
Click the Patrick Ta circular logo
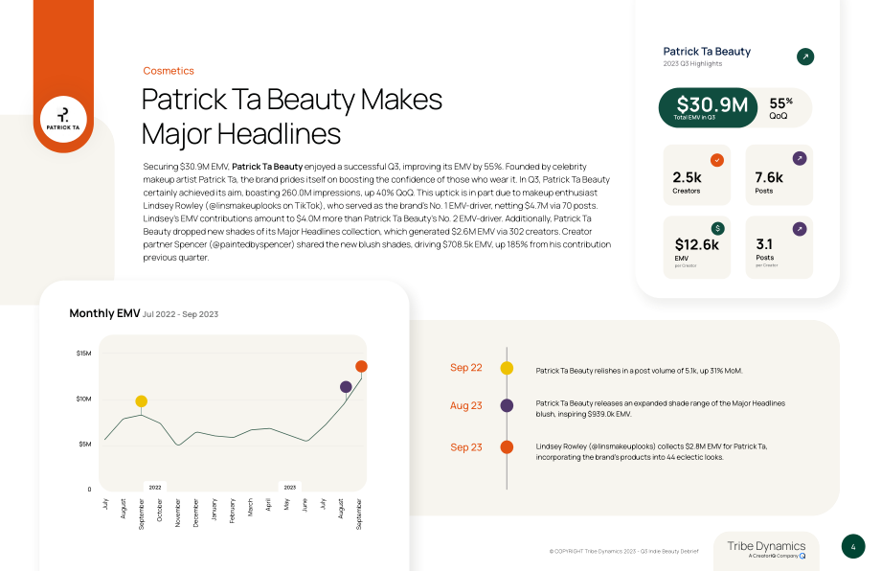(63, 119)
